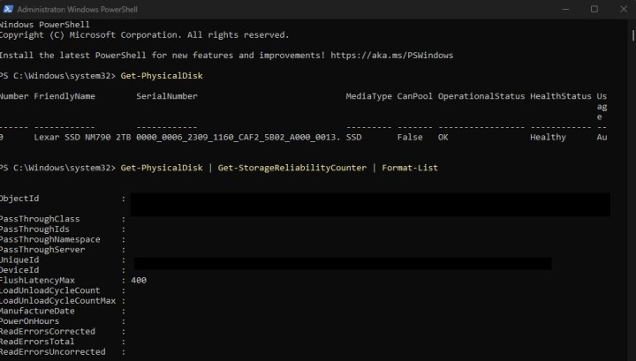The width and height of the screenshot is (636, 361).
Task: Click the first Get-PhysicalDisk command
Action: click(162, 76)
